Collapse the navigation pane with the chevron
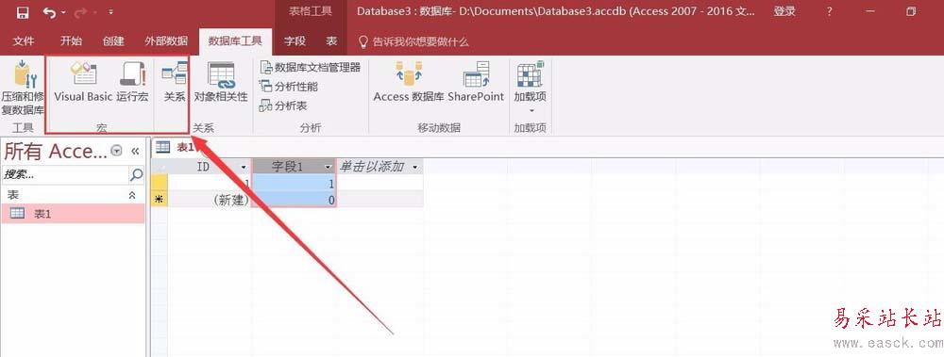 click(x=135, y=151)
